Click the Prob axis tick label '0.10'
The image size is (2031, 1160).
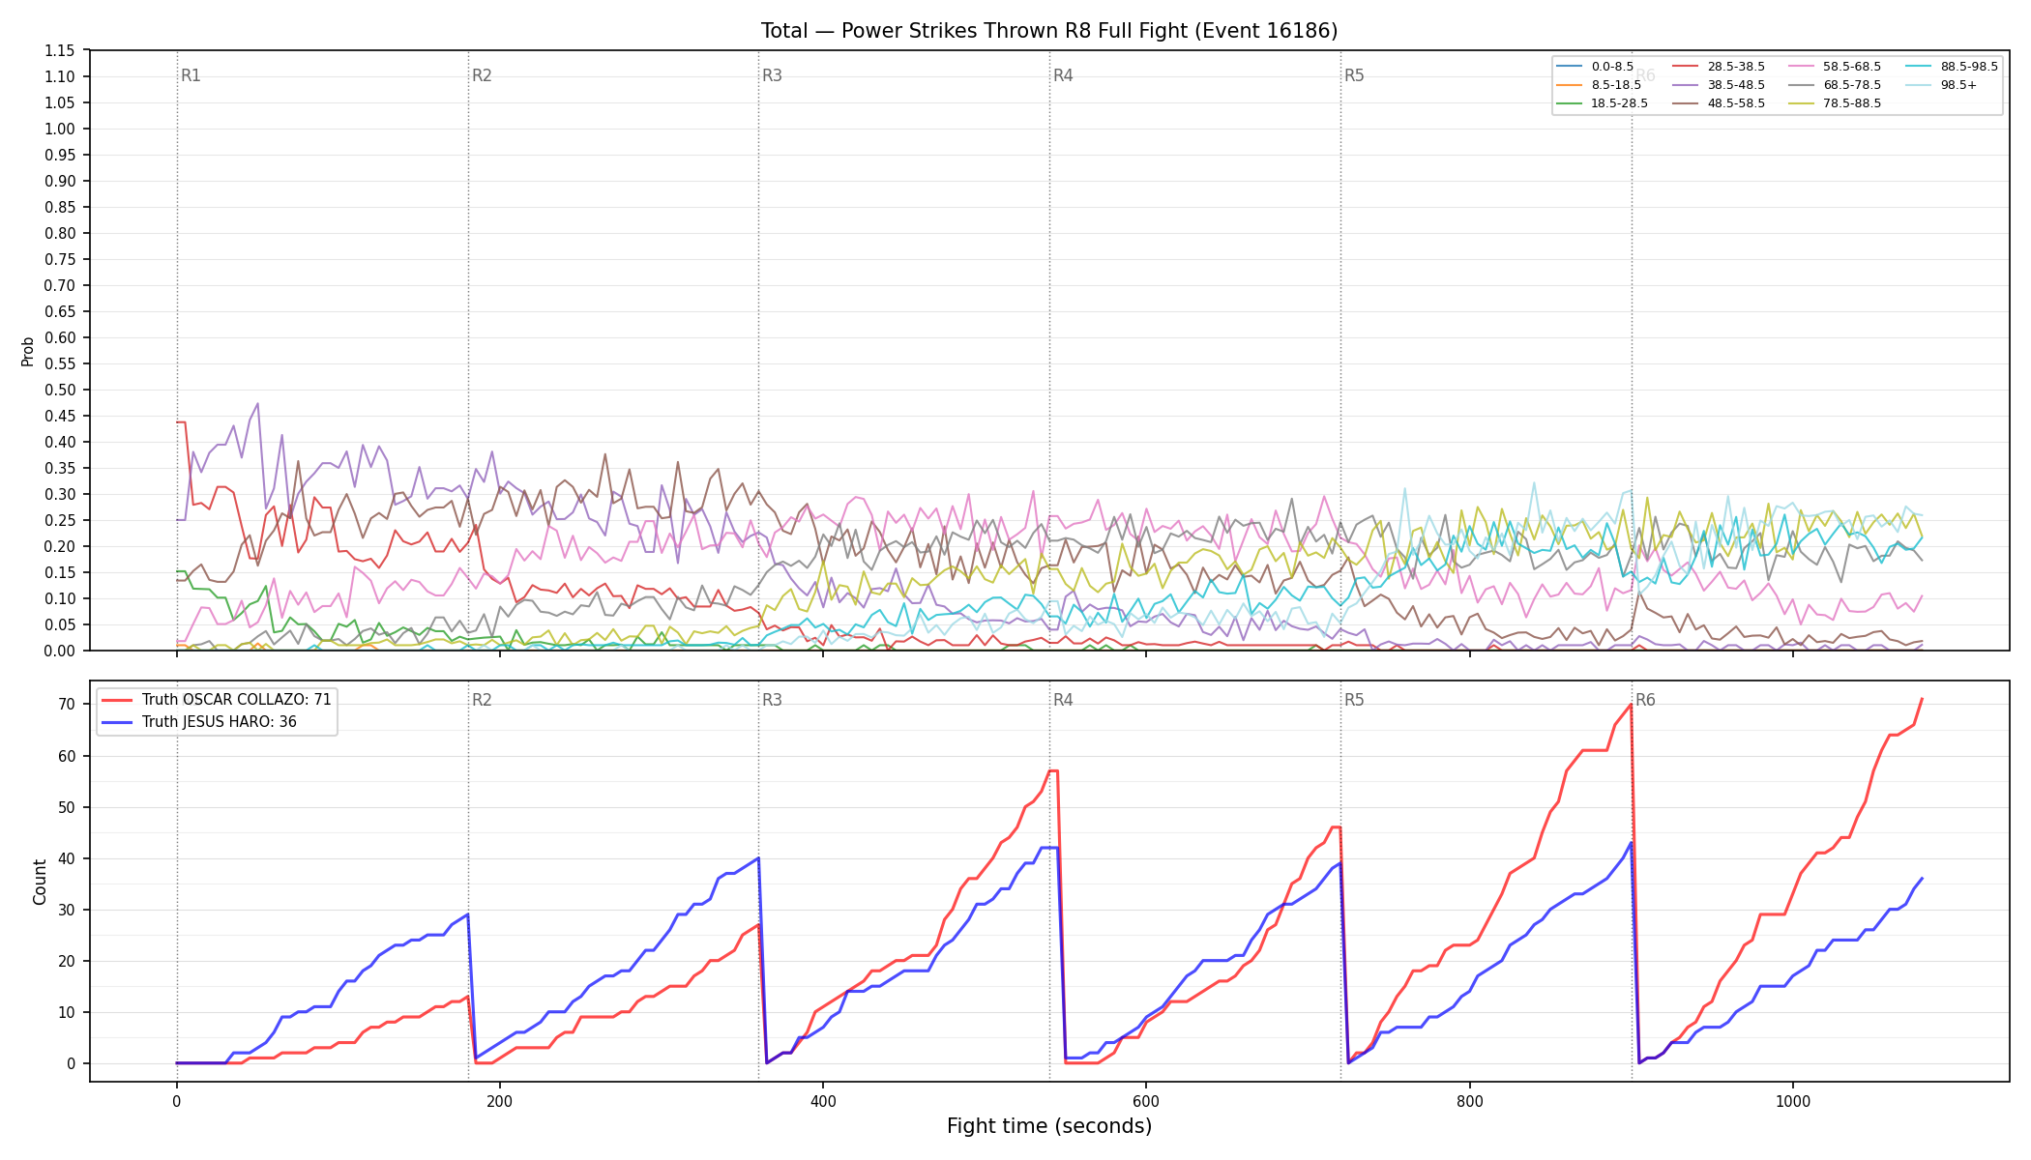(x=60, y=598)
